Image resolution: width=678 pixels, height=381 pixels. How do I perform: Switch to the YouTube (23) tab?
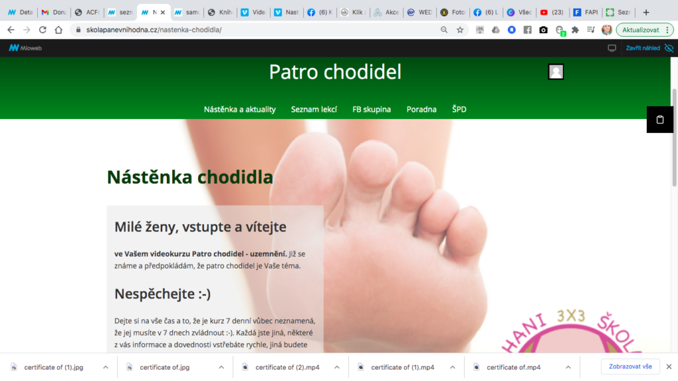(553, 13)
